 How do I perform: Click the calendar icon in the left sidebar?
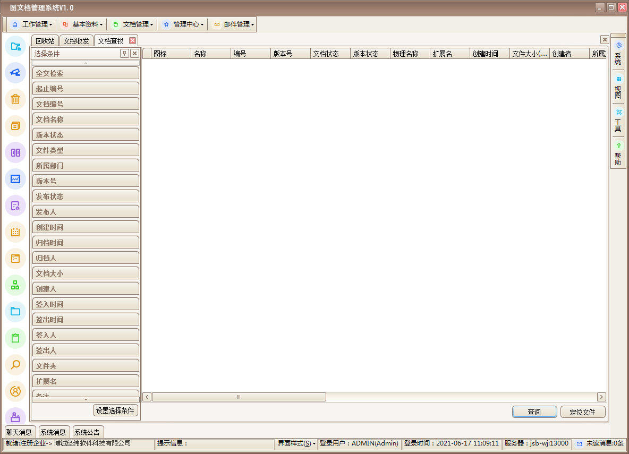(15, 232)
